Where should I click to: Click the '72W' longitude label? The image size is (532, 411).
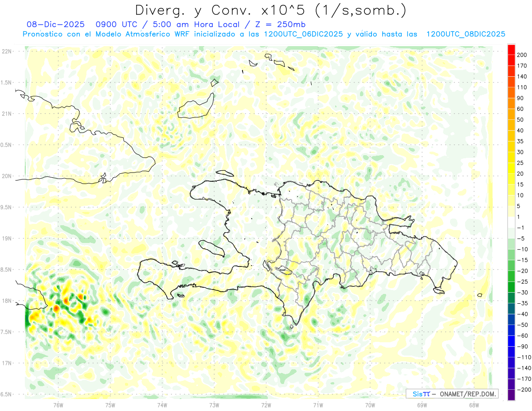tap(266, 405)
